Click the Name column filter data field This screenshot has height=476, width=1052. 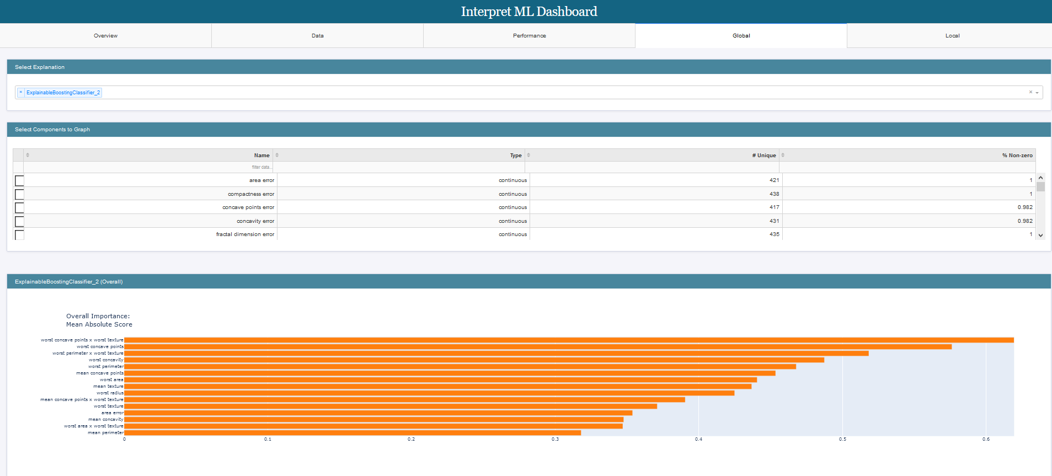click(x=149, y=167)
